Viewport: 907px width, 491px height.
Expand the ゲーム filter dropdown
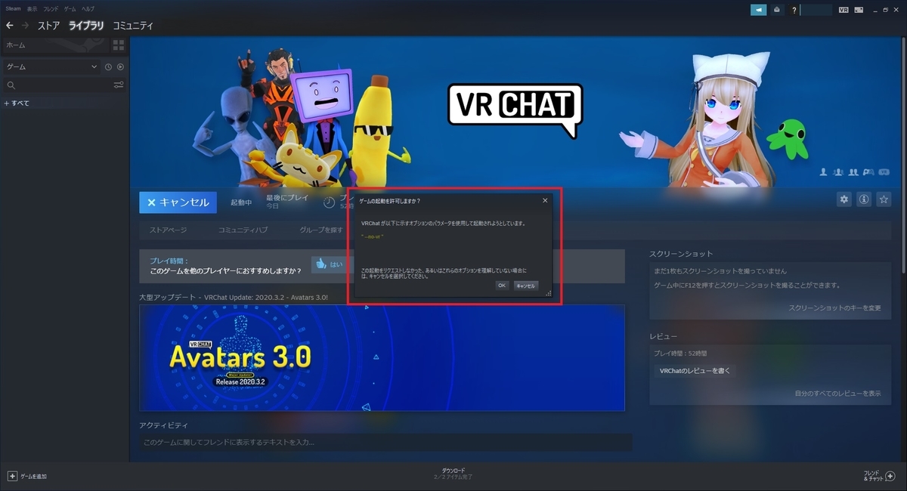51,66
